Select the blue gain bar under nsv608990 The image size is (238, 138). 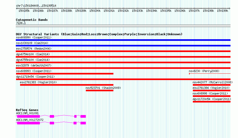click(123, 40)
